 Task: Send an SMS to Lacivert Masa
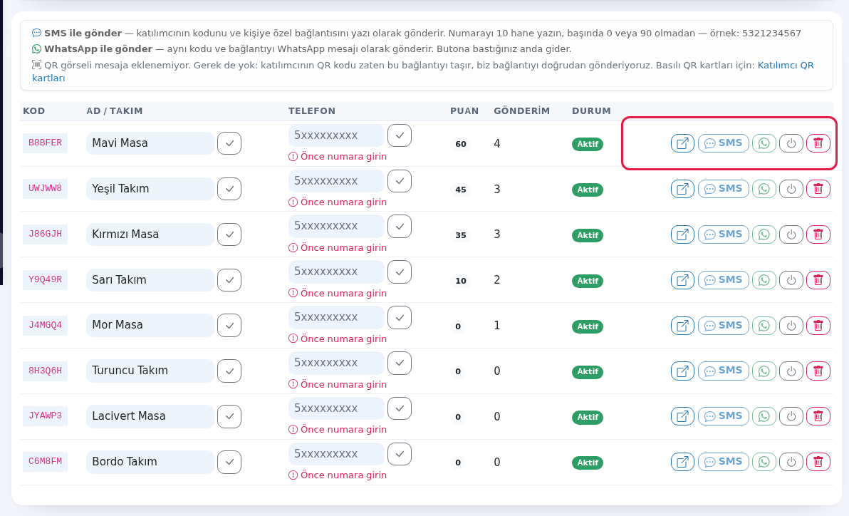[724, 416]
